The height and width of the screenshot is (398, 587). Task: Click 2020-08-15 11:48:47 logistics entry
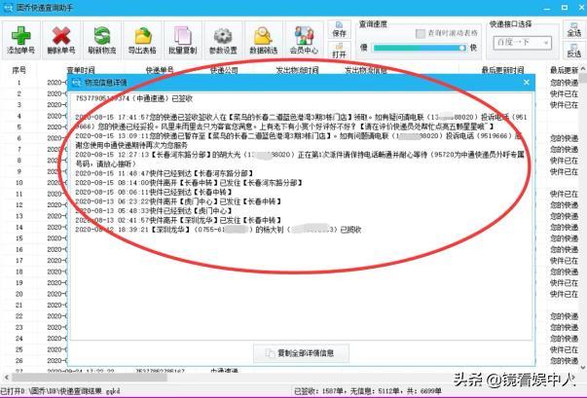pyautogui.click(x=164, y=173)
